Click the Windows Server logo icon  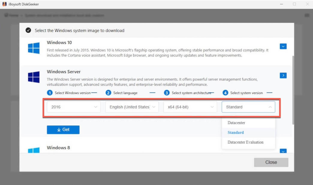[x=34, y=77]
